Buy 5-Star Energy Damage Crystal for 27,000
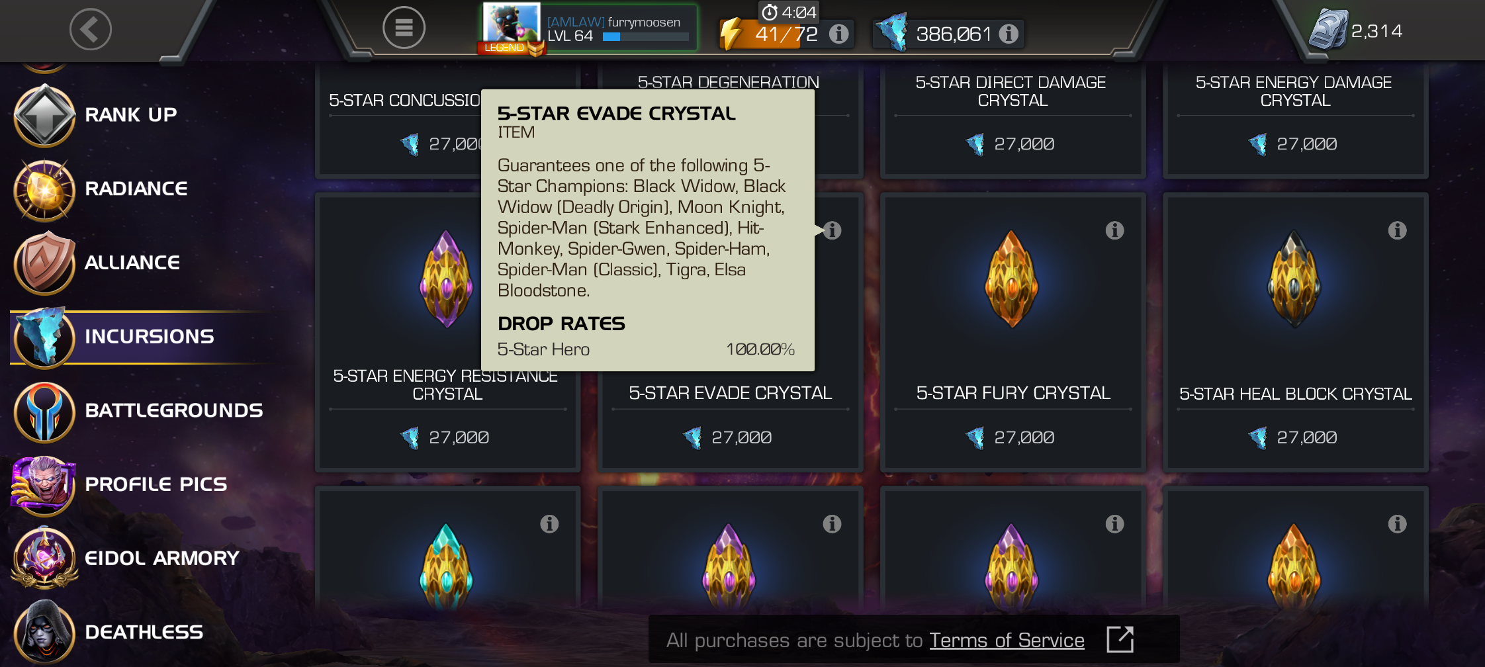 click(x=1295, y=144)
